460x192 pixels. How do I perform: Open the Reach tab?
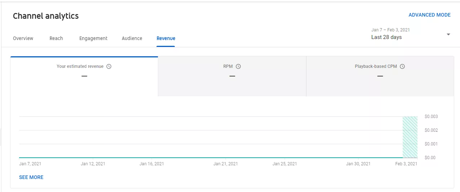(x=56, y=38)
